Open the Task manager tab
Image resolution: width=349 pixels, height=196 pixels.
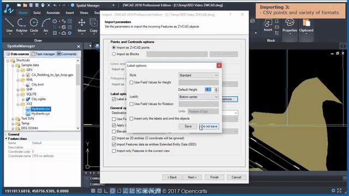point(43,54)
